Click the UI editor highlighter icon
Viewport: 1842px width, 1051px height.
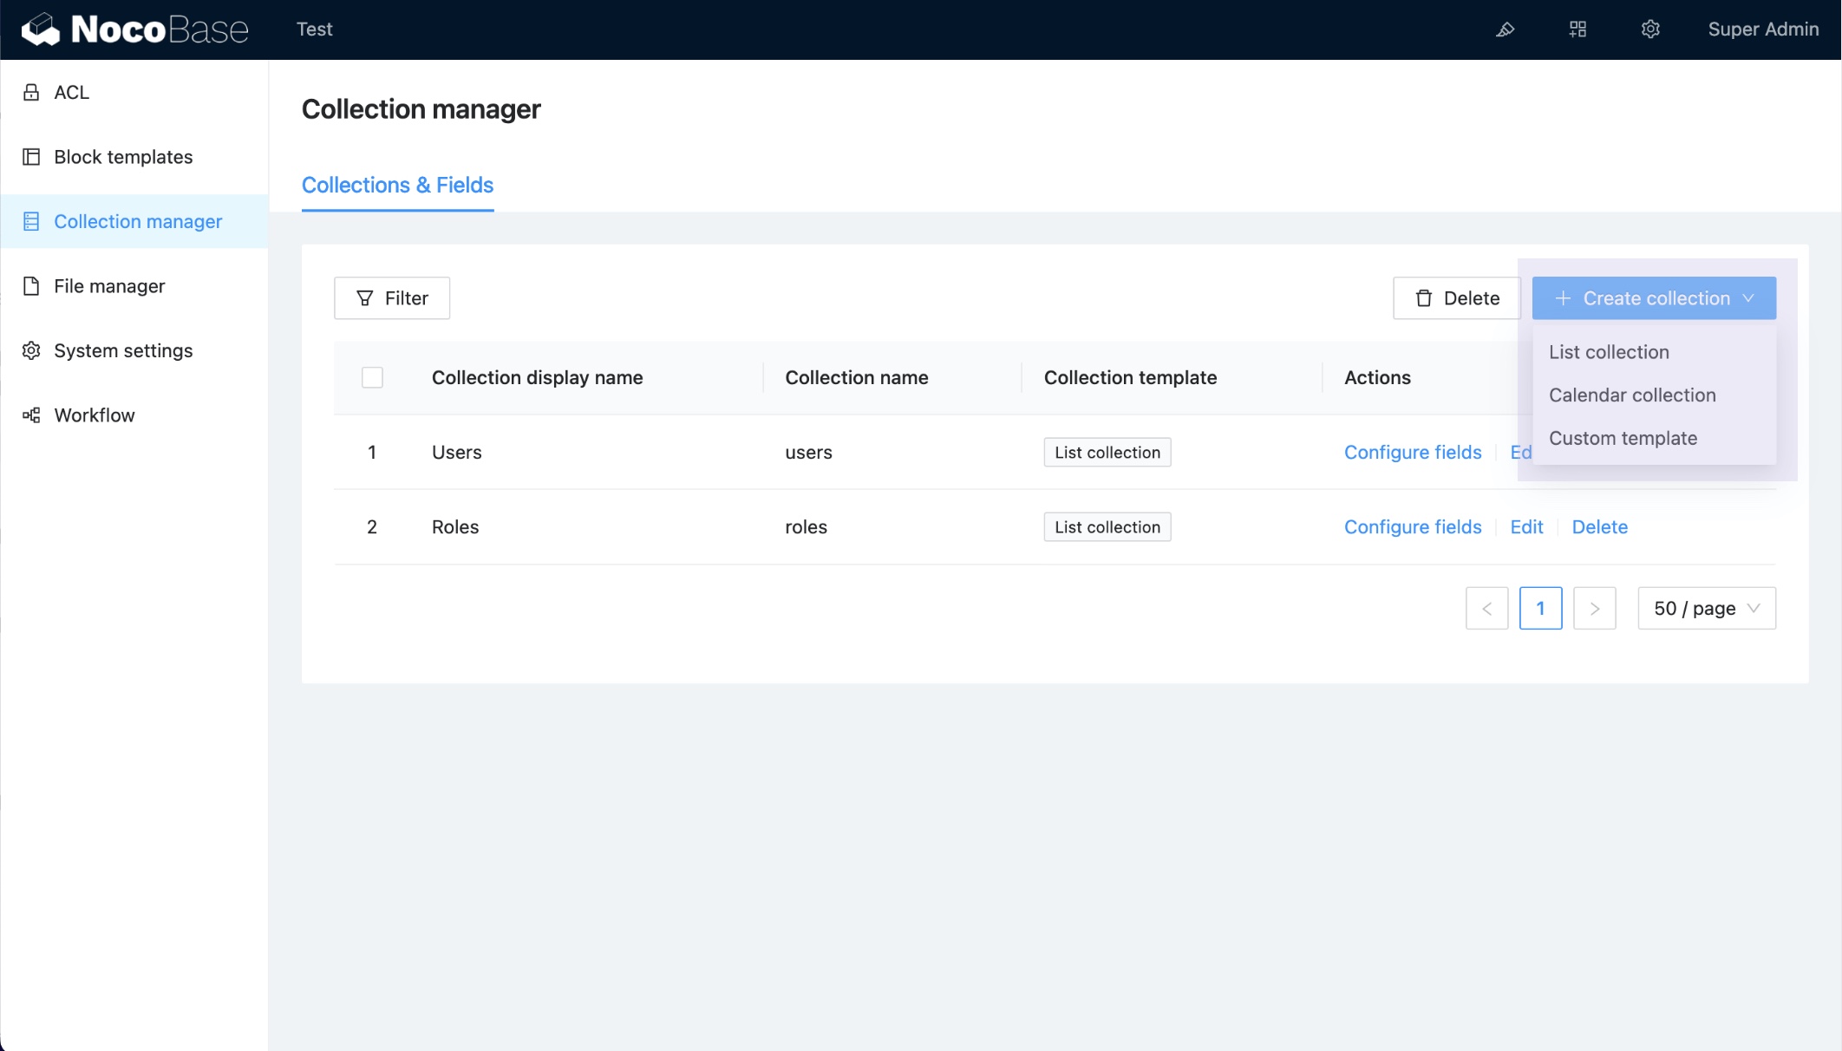1506,29
